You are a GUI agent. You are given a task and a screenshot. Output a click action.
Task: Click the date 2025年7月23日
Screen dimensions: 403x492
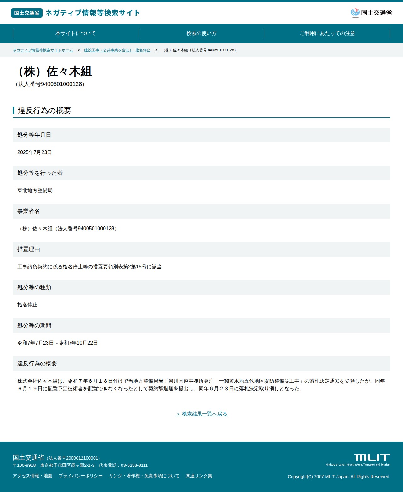click(x=35, y=152)
